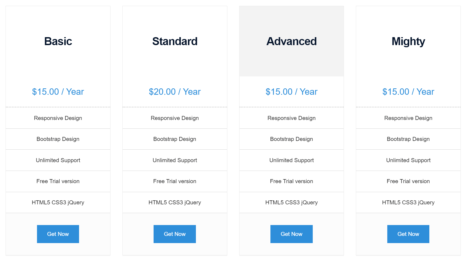This screenshot has width=465, height=259.
Task: Select the highlighted Advanced plan heading
Action: coord(291,41)
